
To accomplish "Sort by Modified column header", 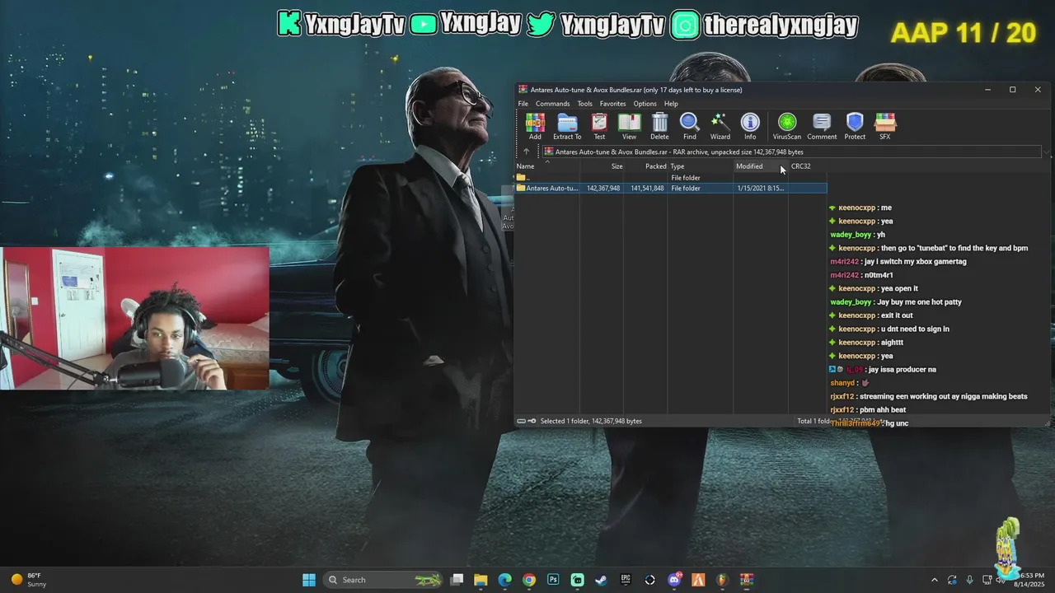I will pyautogui.click(x=762, y=166).
